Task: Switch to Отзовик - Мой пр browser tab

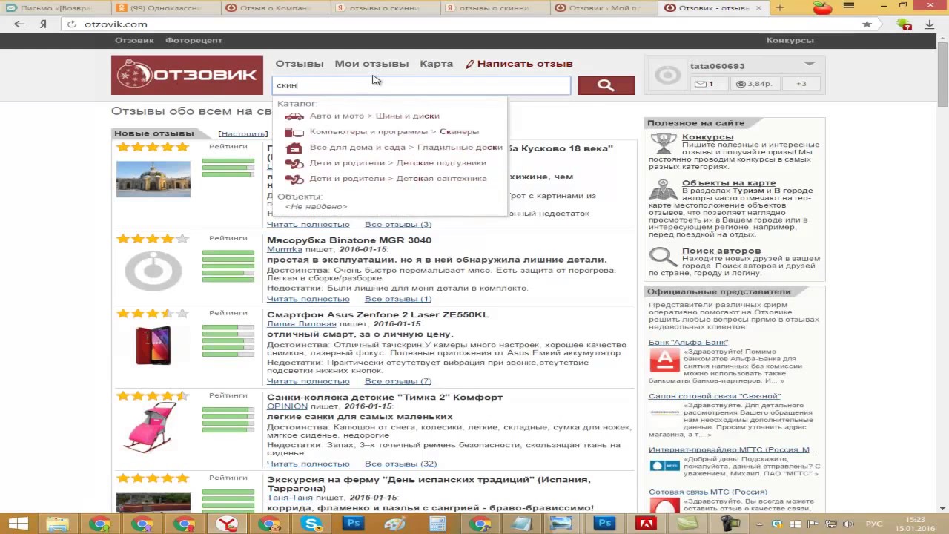Action: pos(603,8)
